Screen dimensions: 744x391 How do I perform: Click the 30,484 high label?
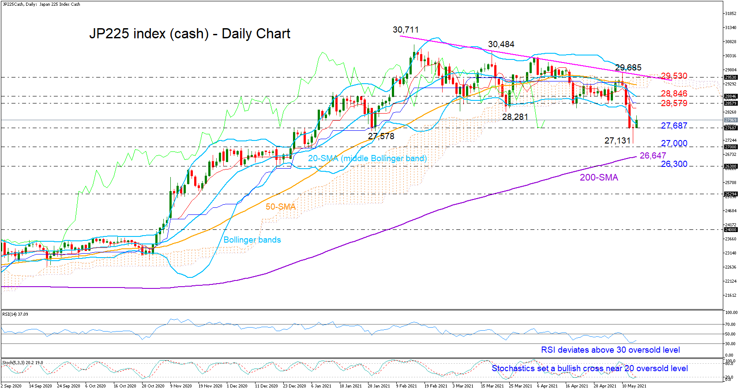coord(501,44)
